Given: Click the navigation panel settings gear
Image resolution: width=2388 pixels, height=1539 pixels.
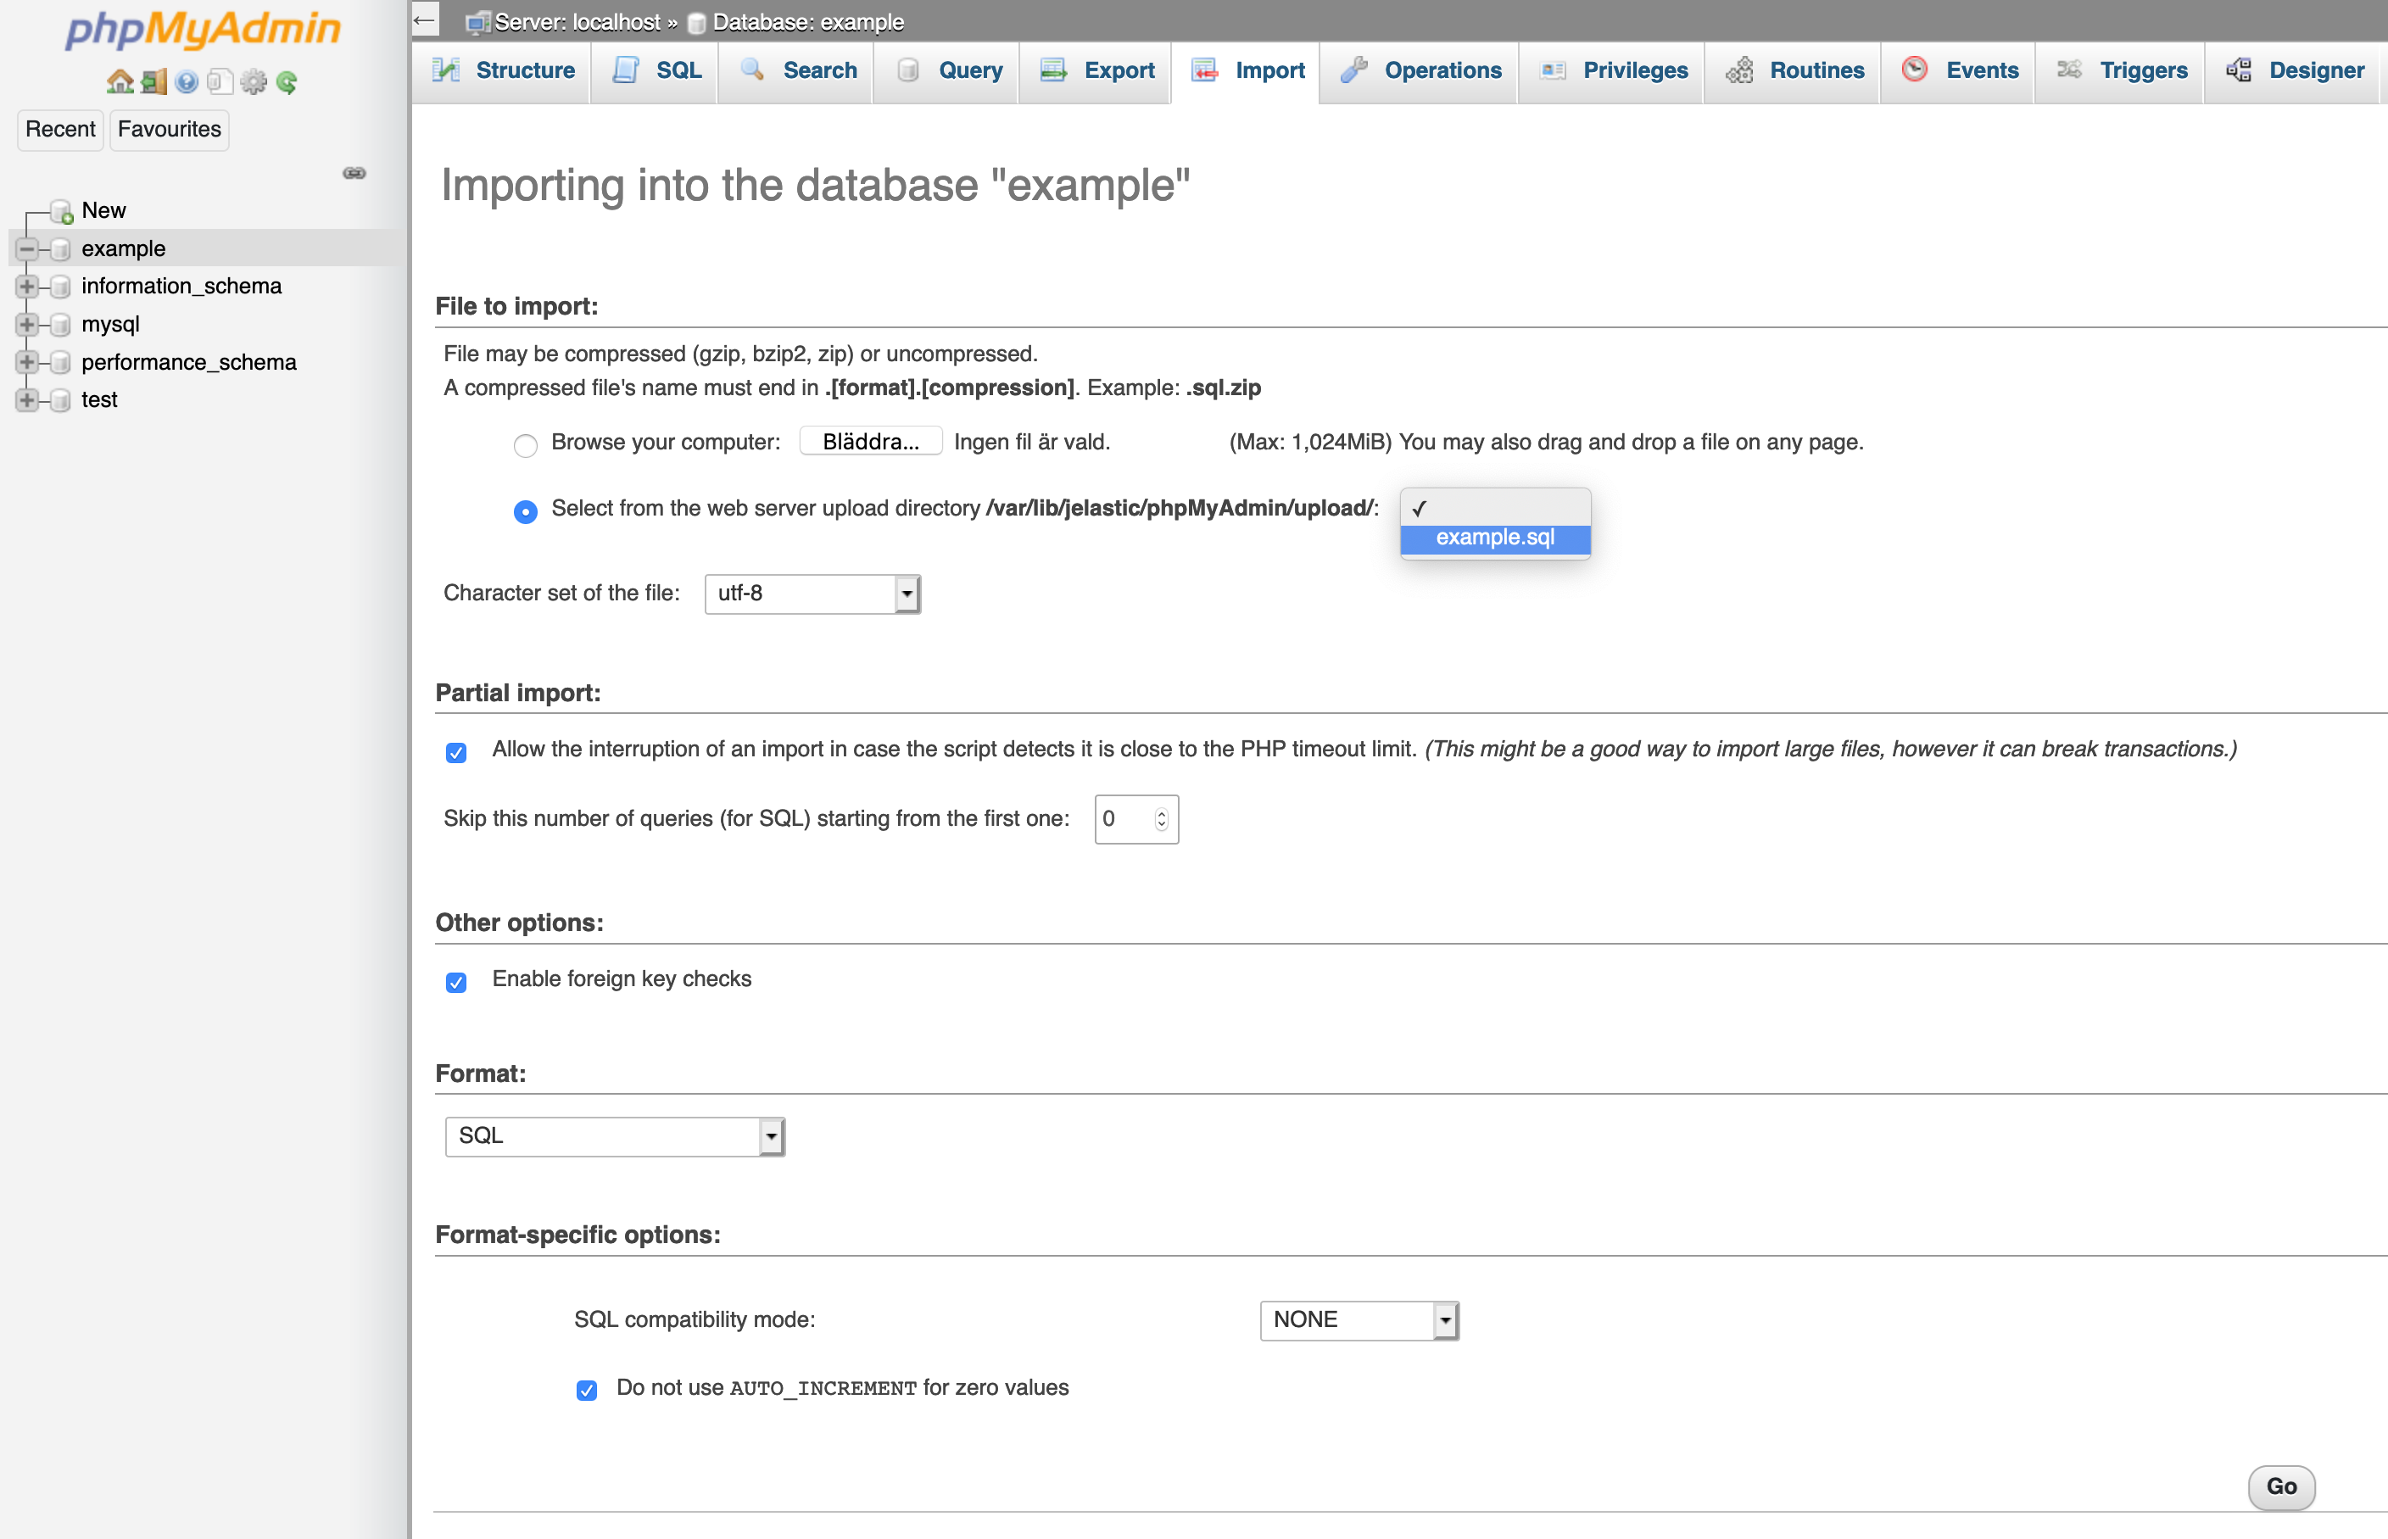Looking at the screenshot, I should [x=254, y=82].
